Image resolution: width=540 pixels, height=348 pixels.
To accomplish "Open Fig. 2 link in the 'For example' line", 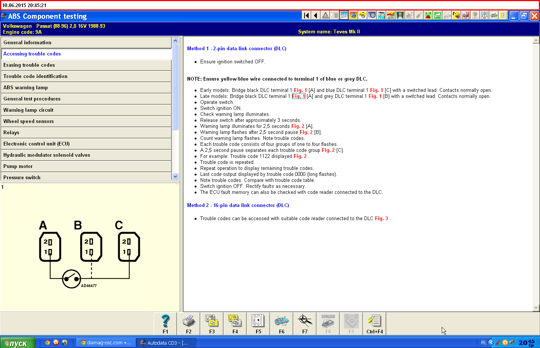I will 300,156.
